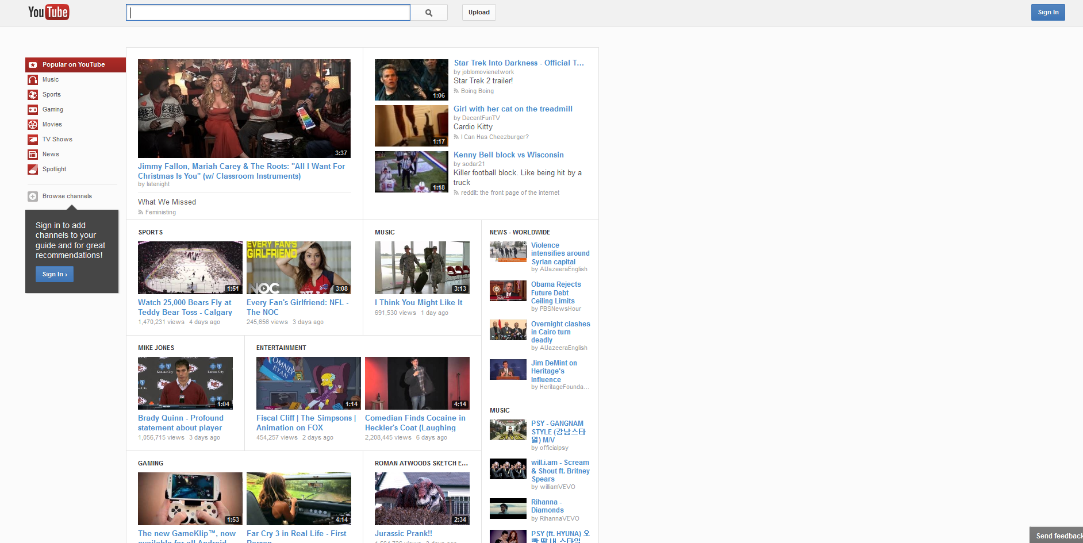Open Comedian Finds Cocaine video thumbnail
The height and width of the screenshot is (543, 1083).
click(x=417, y=383)
